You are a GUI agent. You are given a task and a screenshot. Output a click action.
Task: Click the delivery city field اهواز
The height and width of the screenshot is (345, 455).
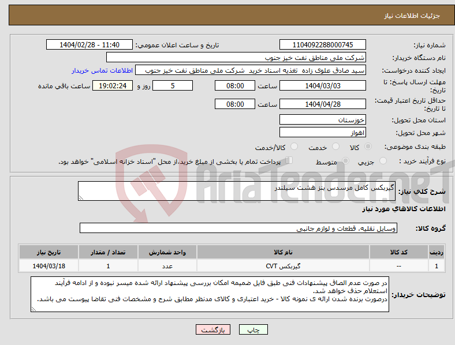coord(323,133)
